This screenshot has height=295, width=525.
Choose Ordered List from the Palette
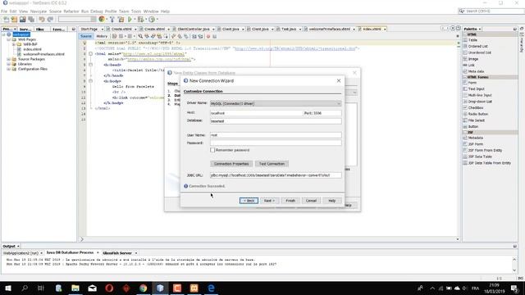(x=477, y=46)
